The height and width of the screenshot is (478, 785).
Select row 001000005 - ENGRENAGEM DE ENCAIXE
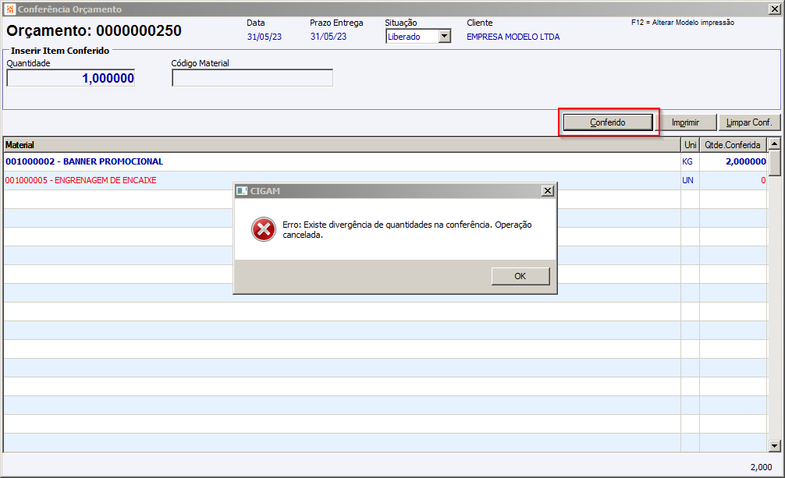pyautogui.click(x=385, y=180)
